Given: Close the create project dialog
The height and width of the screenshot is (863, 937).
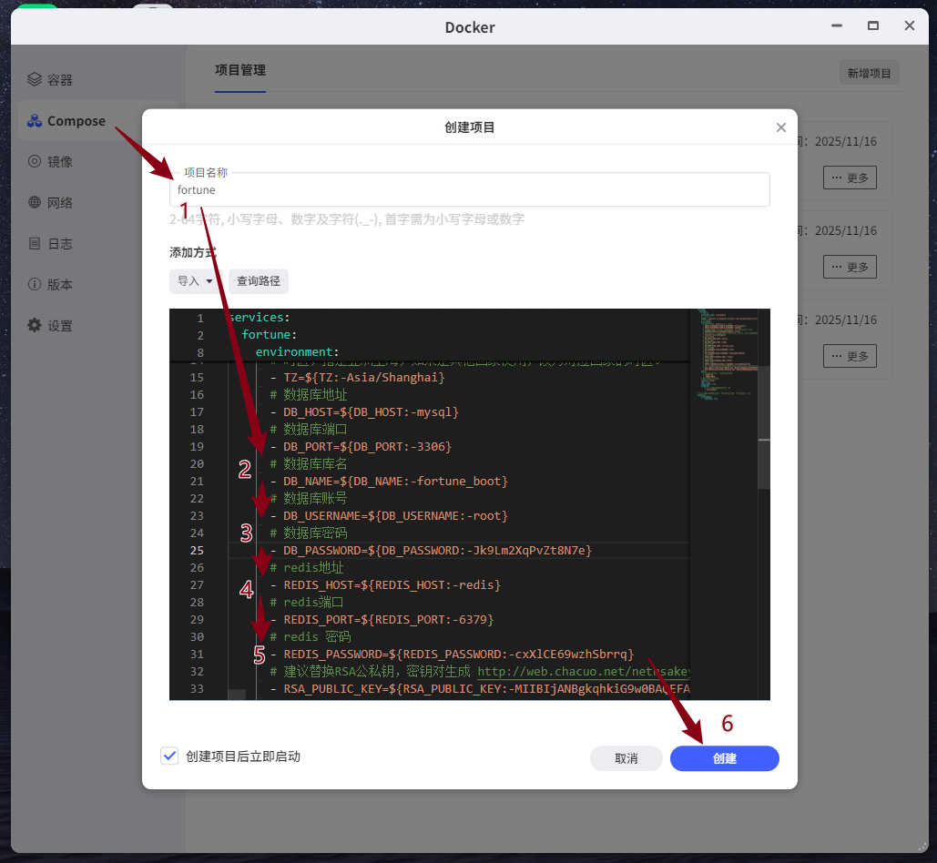Looking at the screenshot, I should [x=780, y=127].
